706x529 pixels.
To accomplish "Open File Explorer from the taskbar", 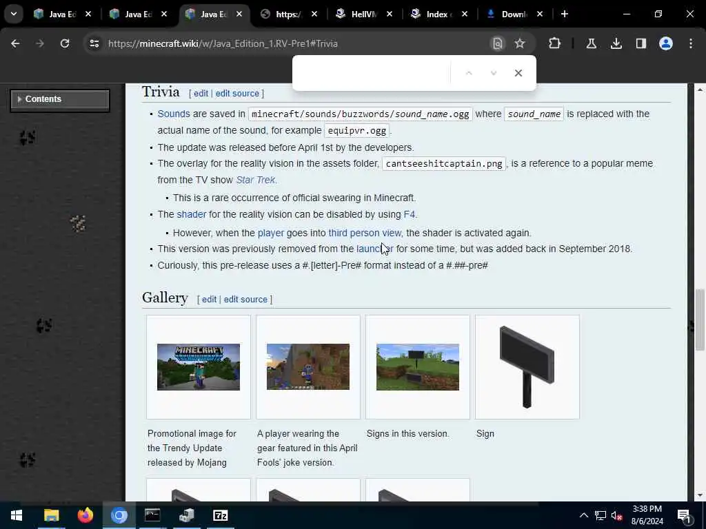I will [x=51, y=515].
